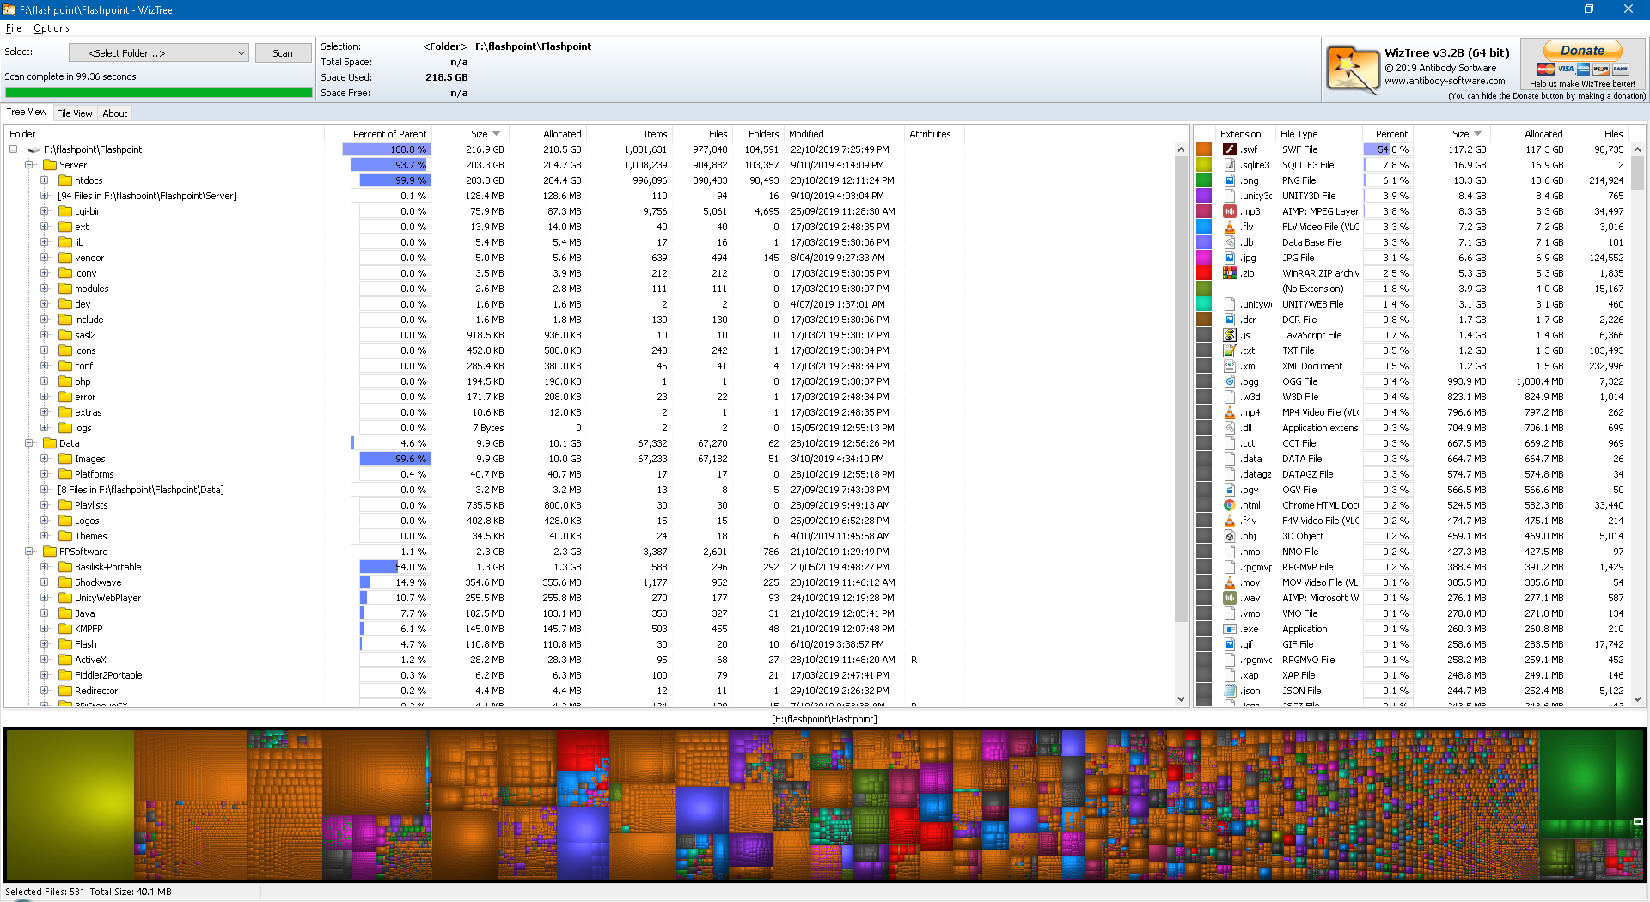This screenshot has height=902, width=1650.
Task: Click the purple .unity3d color swatch
Action: 1204,196
